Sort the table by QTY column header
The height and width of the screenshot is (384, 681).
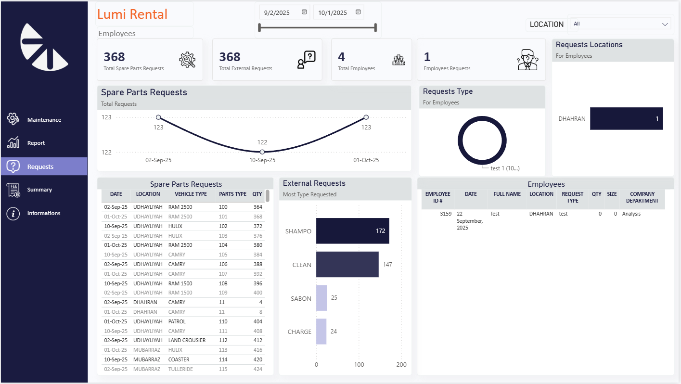click(x=257, y=194)
